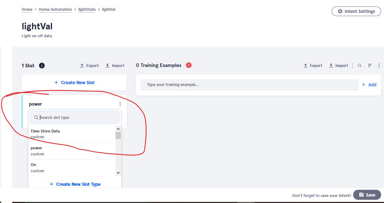Search training examples icon
This screenshot has height=203, width=384.
click(360, 66)
